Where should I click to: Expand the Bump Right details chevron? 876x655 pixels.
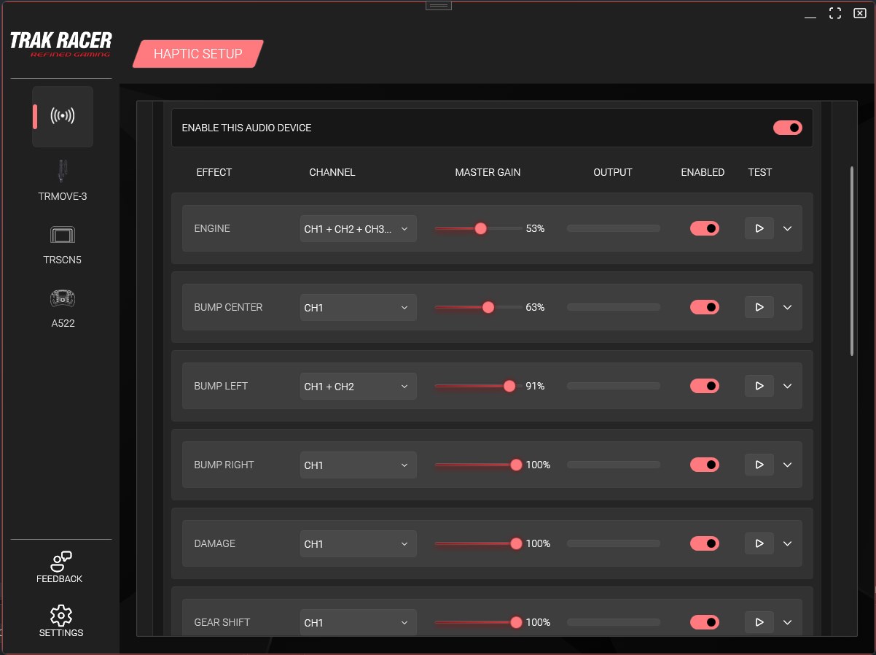tap(787, 465)
